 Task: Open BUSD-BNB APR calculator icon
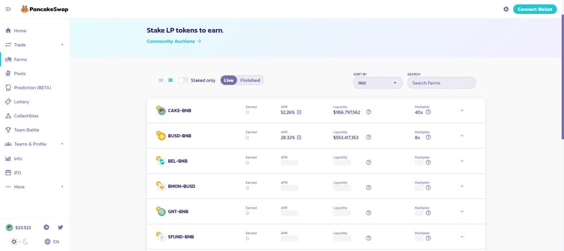(299, 137)
